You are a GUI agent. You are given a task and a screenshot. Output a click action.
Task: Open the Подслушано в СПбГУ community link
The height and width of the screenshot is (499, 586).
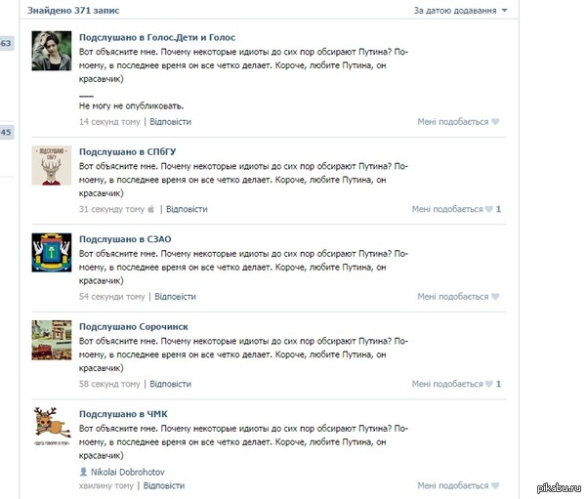(x=127, y=151)
